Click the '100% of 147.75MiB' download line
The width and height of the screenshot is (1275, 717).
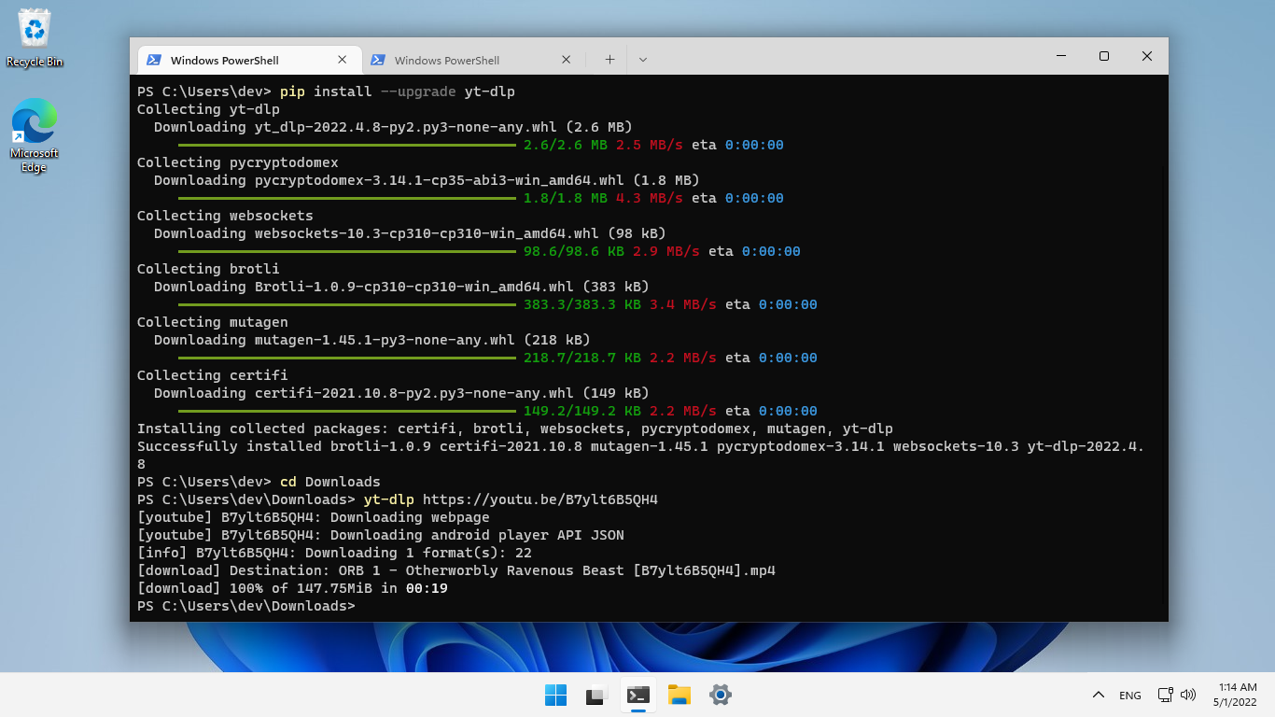pyautogui.click(x=292, y=588)
